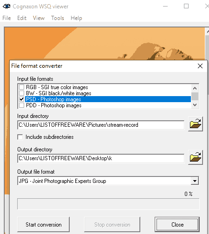Click the Close button in the dialog
Screen dimensions: 209x234
pos(177,224)
